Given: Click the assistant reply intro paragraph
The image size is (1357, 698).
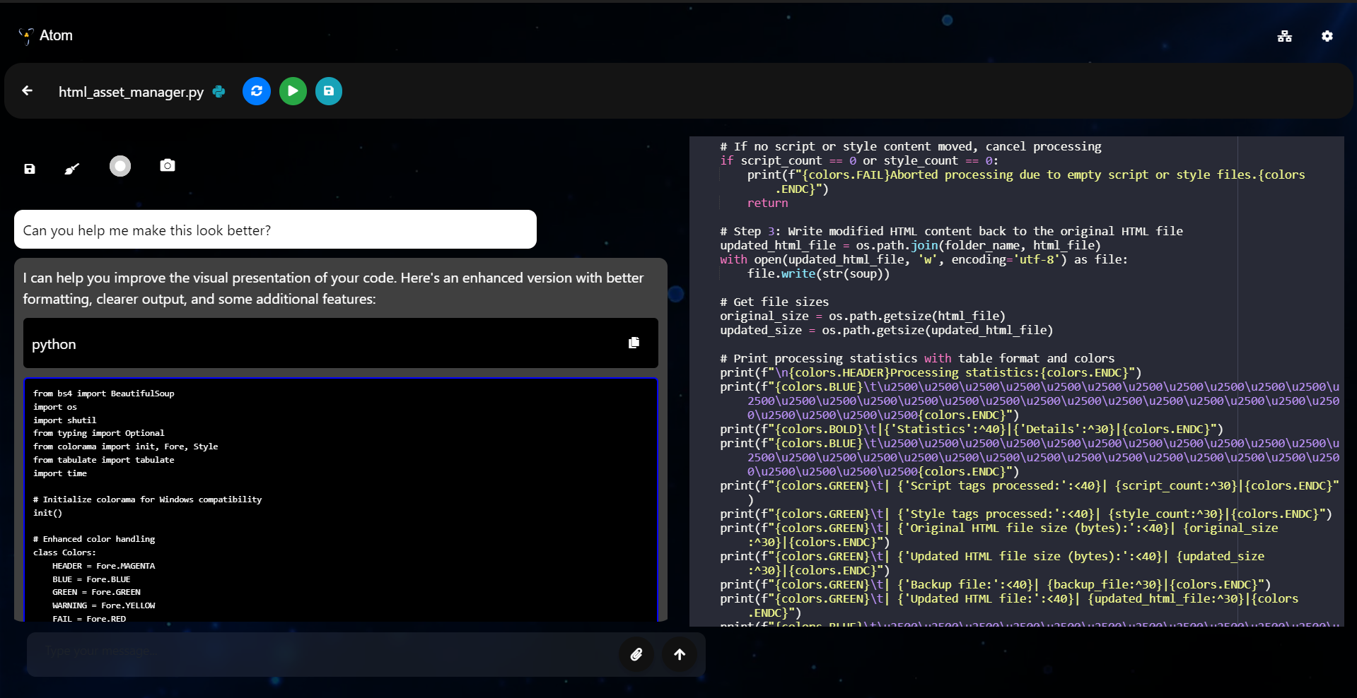Looking at the screenshot, I should (333, 288).
